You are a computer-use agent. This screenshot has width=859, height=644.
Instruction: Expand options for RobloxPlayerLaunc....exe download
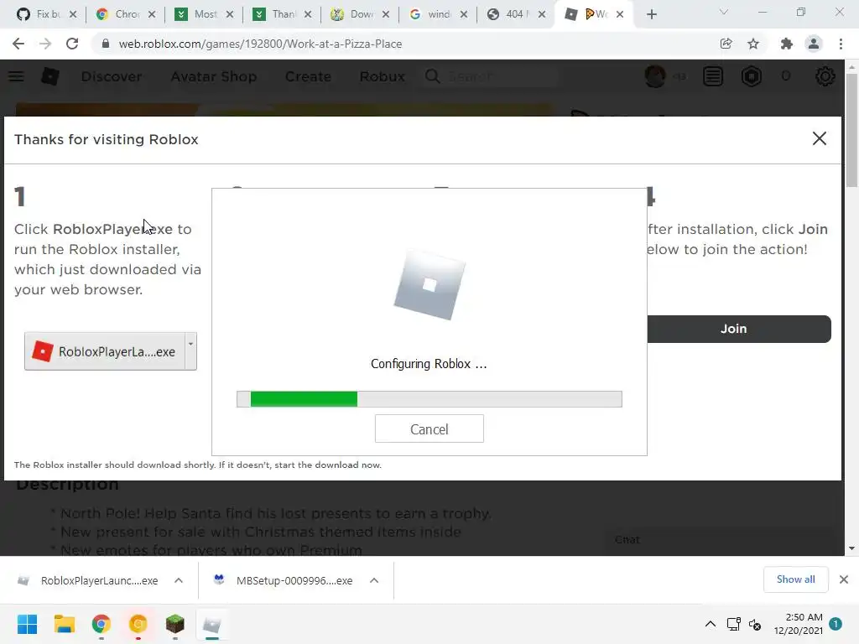coord(179,580)
